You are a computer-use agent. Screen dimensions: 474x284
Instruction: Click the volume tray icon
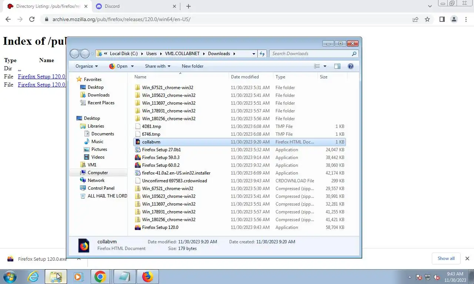point(437,277)
